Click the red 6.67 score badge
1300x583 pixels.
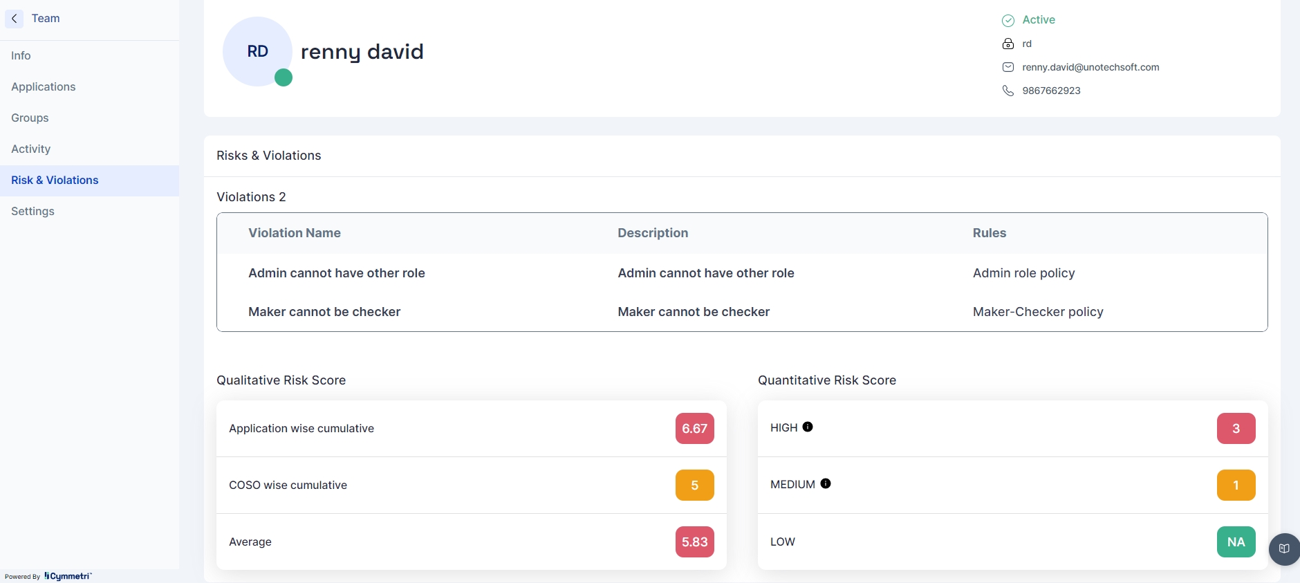pyautogui.click(x=694, y=428)
